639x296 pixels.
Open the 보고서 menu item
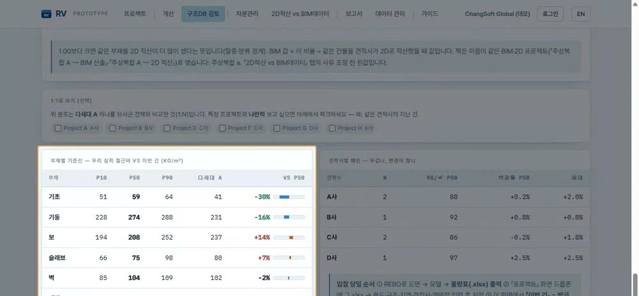point(354,14)
